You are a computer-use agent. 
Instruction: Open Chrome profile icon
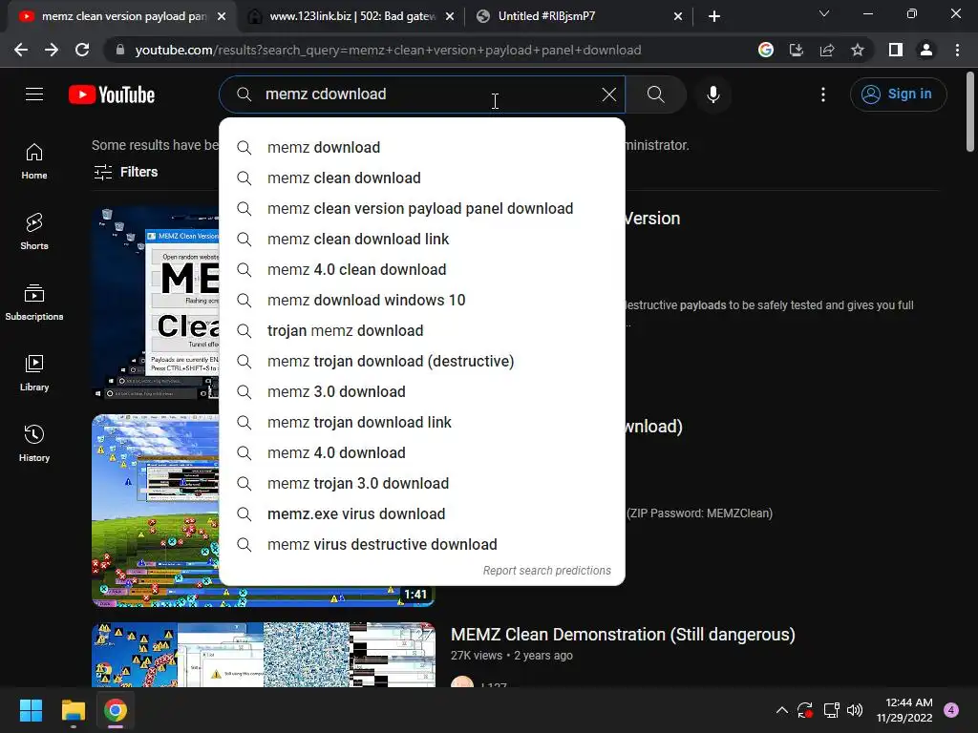click(x=926, y=50)
